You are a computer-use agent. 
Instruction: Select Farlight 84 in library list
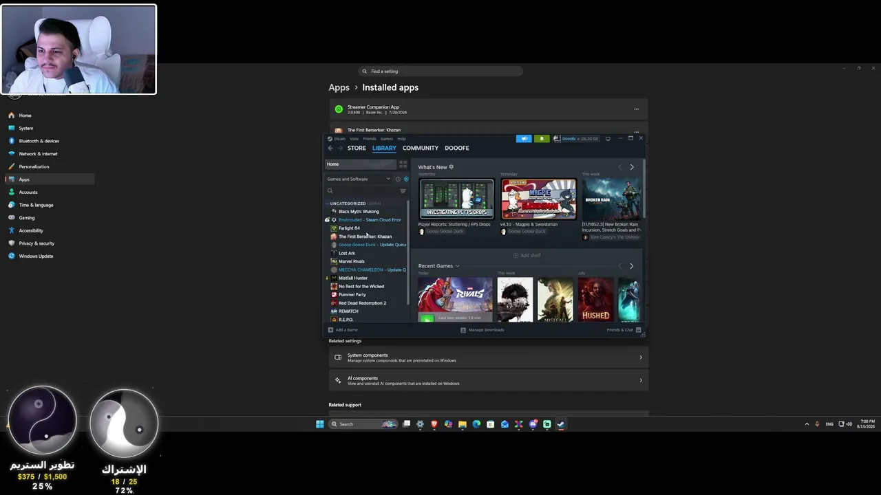349,228
